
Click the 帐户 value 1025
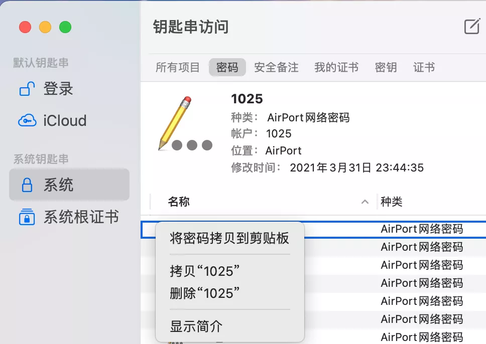[x=279, y=134]
